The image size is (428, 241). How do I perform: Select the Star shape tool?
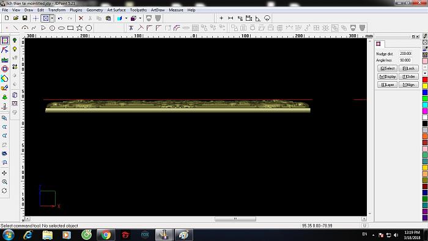[79, 28]
